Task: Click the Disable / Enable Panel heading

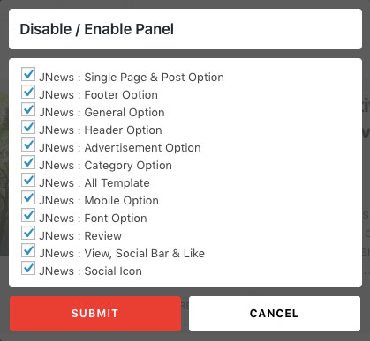Action: coord(97,29)
